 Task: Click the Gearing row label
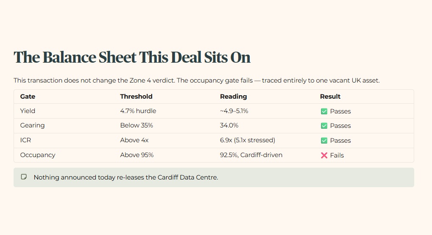32,125
